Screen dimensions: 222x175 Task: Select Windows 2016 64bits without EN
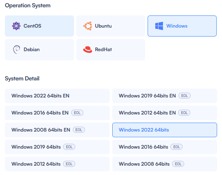click(x=165, y=147)
